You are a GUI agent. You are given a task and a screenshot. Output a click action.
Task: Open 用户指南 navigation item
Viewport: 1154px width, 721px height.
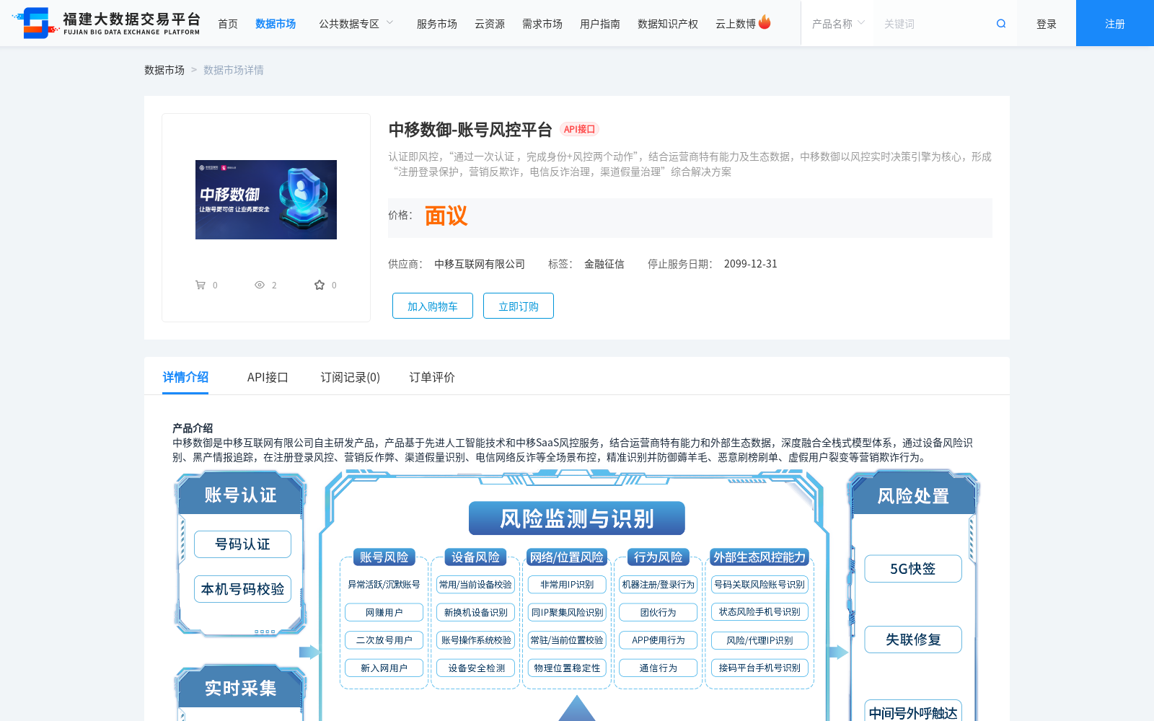(600, 24)
